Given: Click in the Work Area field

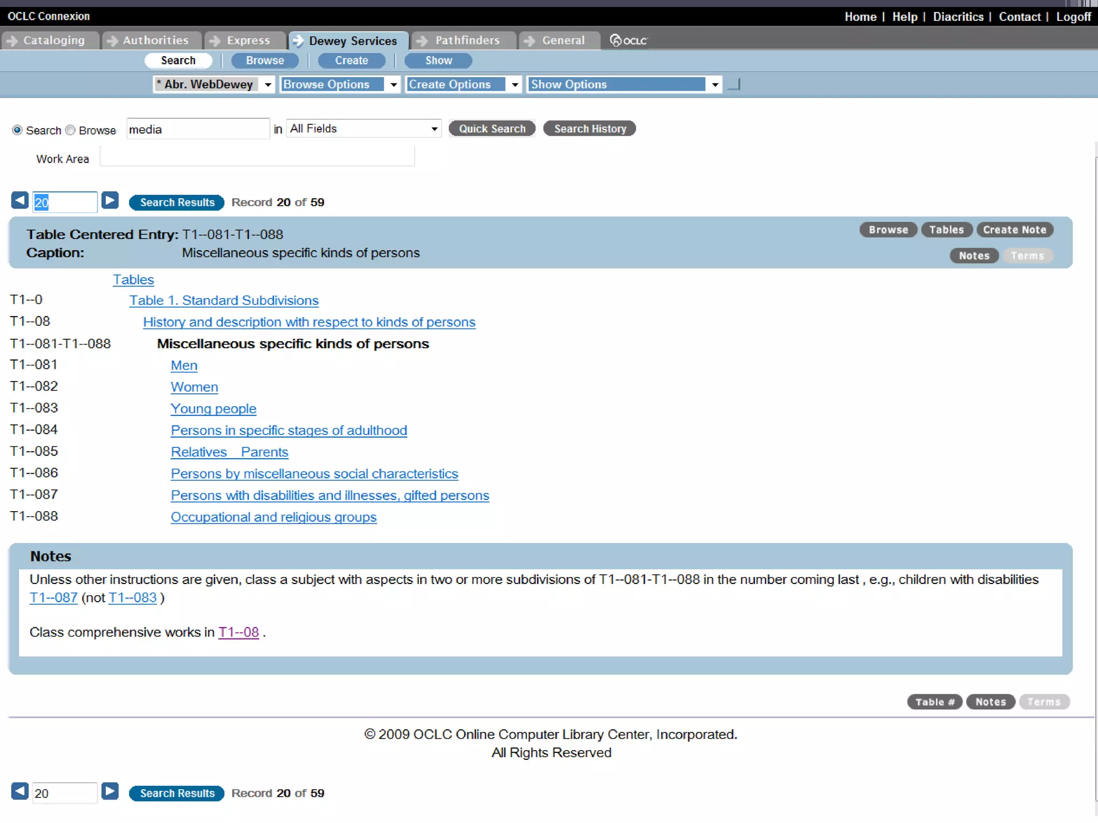Looking at the screenshot, I should (x=257, y=157).
